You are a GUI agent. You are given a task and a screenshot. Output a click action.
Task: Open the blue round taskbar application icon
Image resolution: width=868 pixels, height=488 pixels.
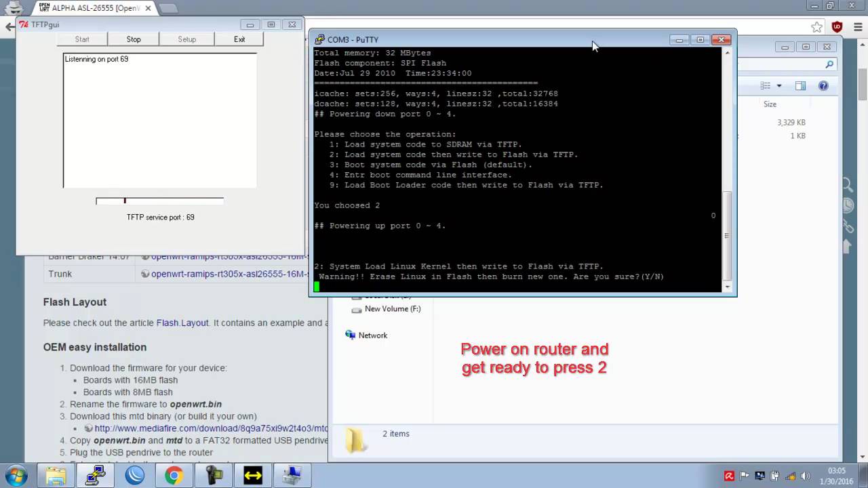tap(134, 475)
